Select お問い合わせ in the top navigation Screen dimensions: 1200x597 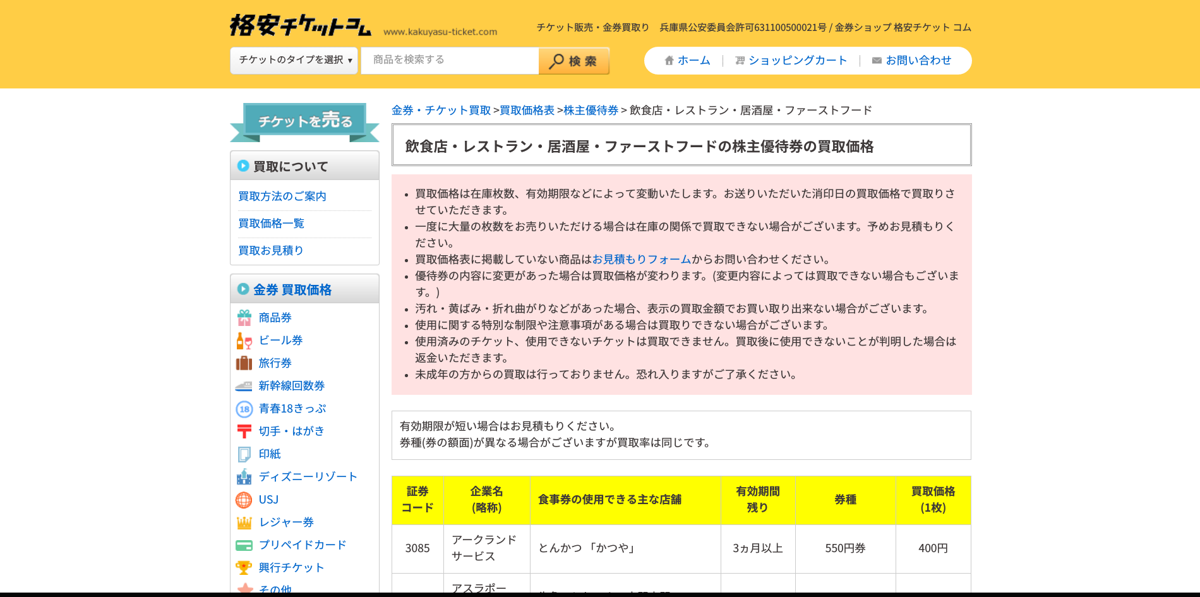(911, 61)
